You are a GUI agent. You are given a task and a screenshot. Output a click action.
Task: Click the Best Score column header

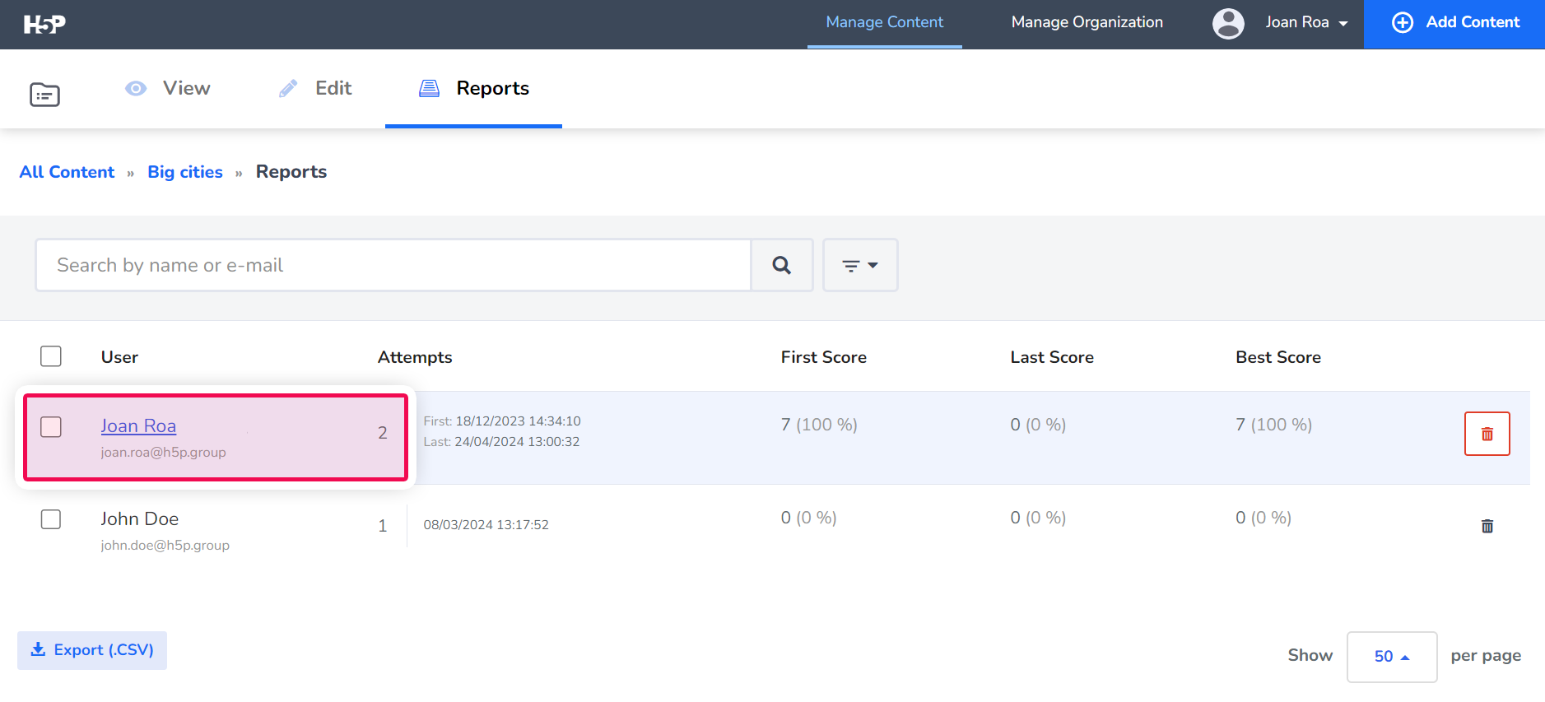1277,357
